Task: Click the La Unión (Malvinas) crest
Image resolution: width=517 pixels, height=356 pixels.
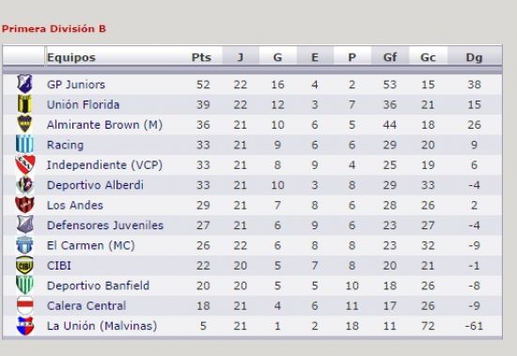Action: (25, 326)
